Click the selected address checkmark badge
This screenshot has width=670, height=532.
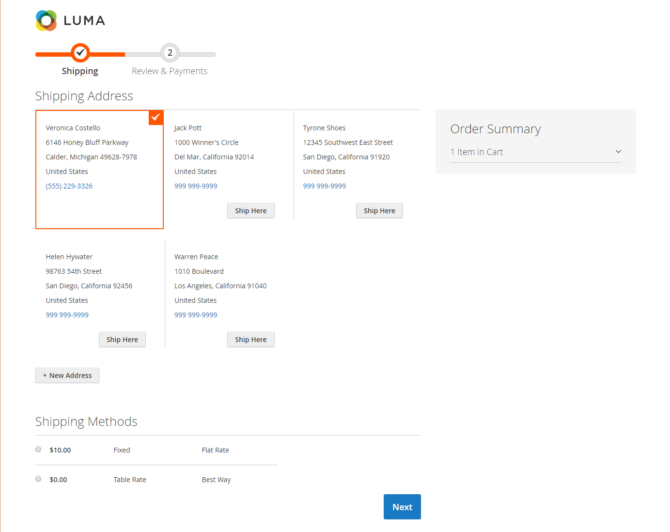pyautogui.click(x=156, y=117)
